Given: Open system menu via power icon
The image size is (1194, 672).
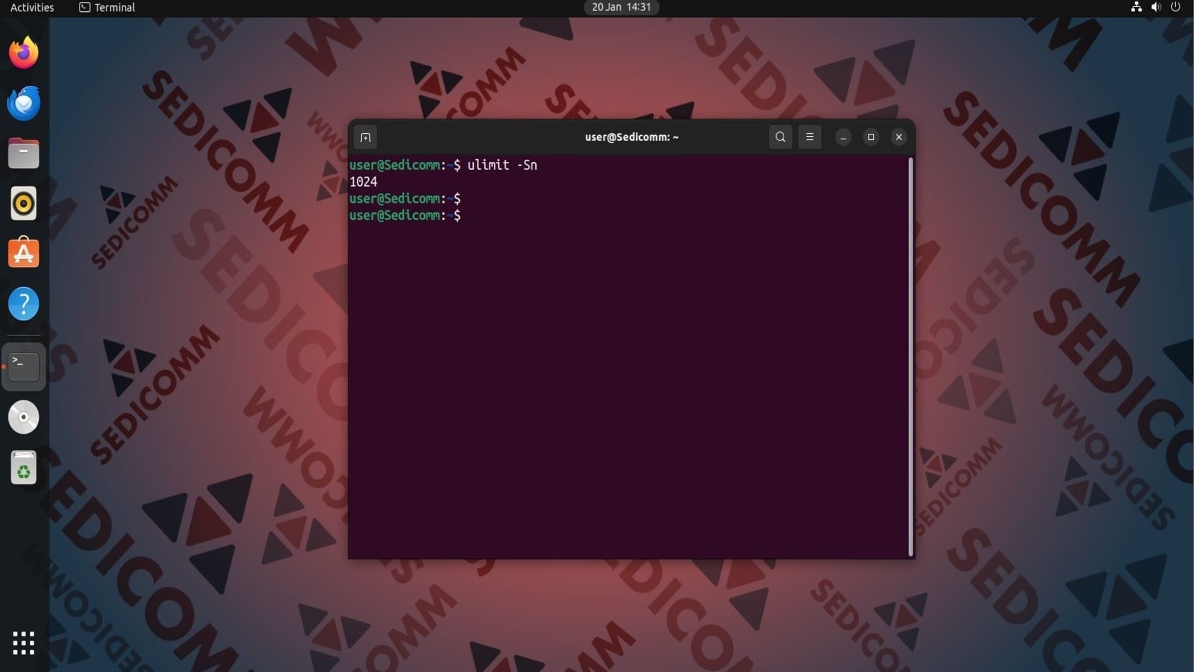Looking at the screenshot, I should [x=1175, y=7].
